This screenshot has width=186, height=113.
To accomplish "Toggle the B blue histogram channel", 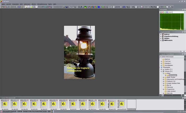I will tap(167, 12).
